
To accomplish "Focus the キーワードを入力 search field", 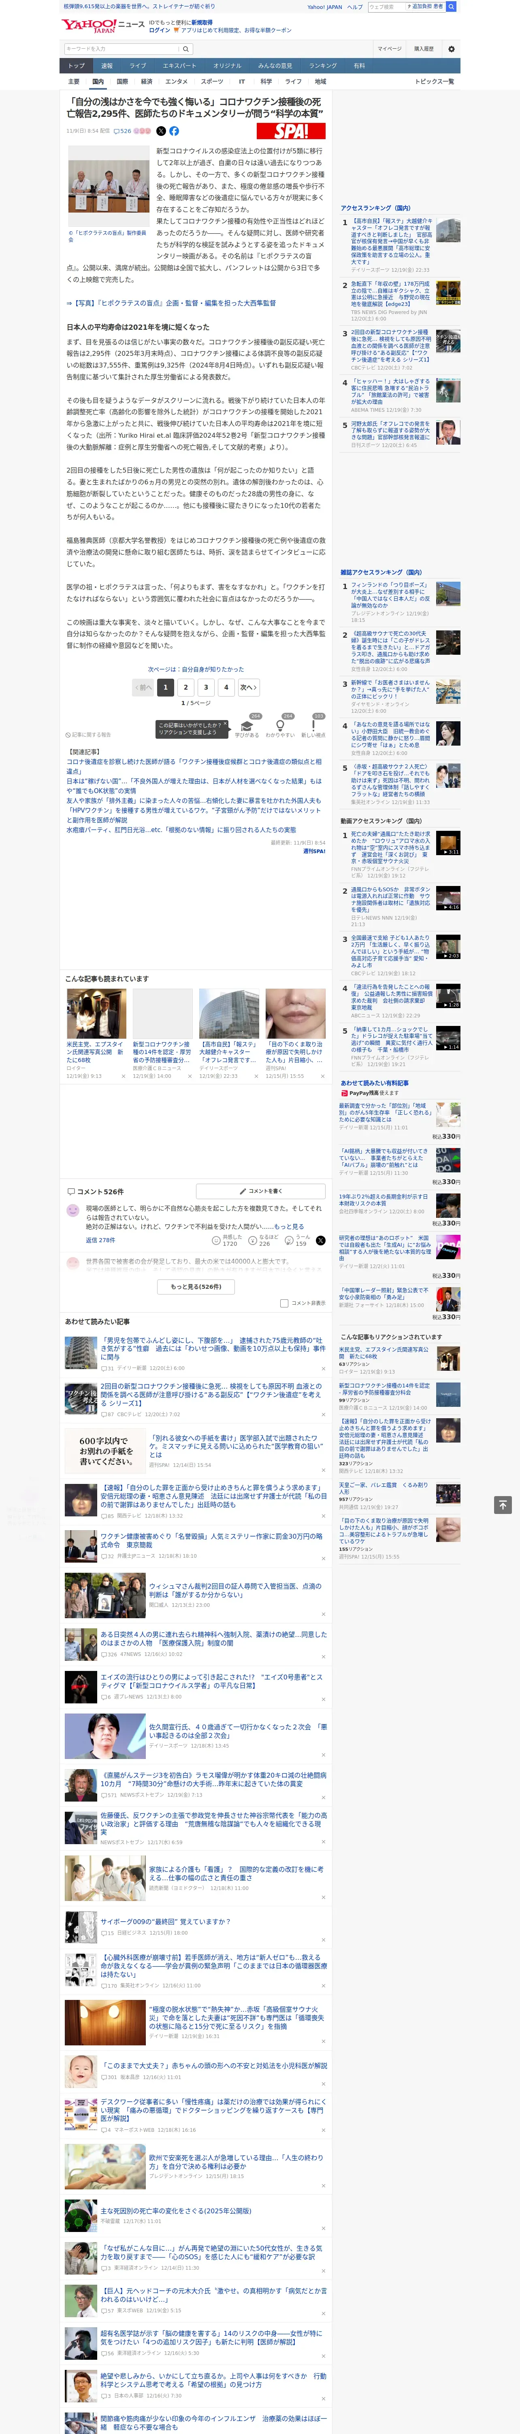I will coord(121,48).
